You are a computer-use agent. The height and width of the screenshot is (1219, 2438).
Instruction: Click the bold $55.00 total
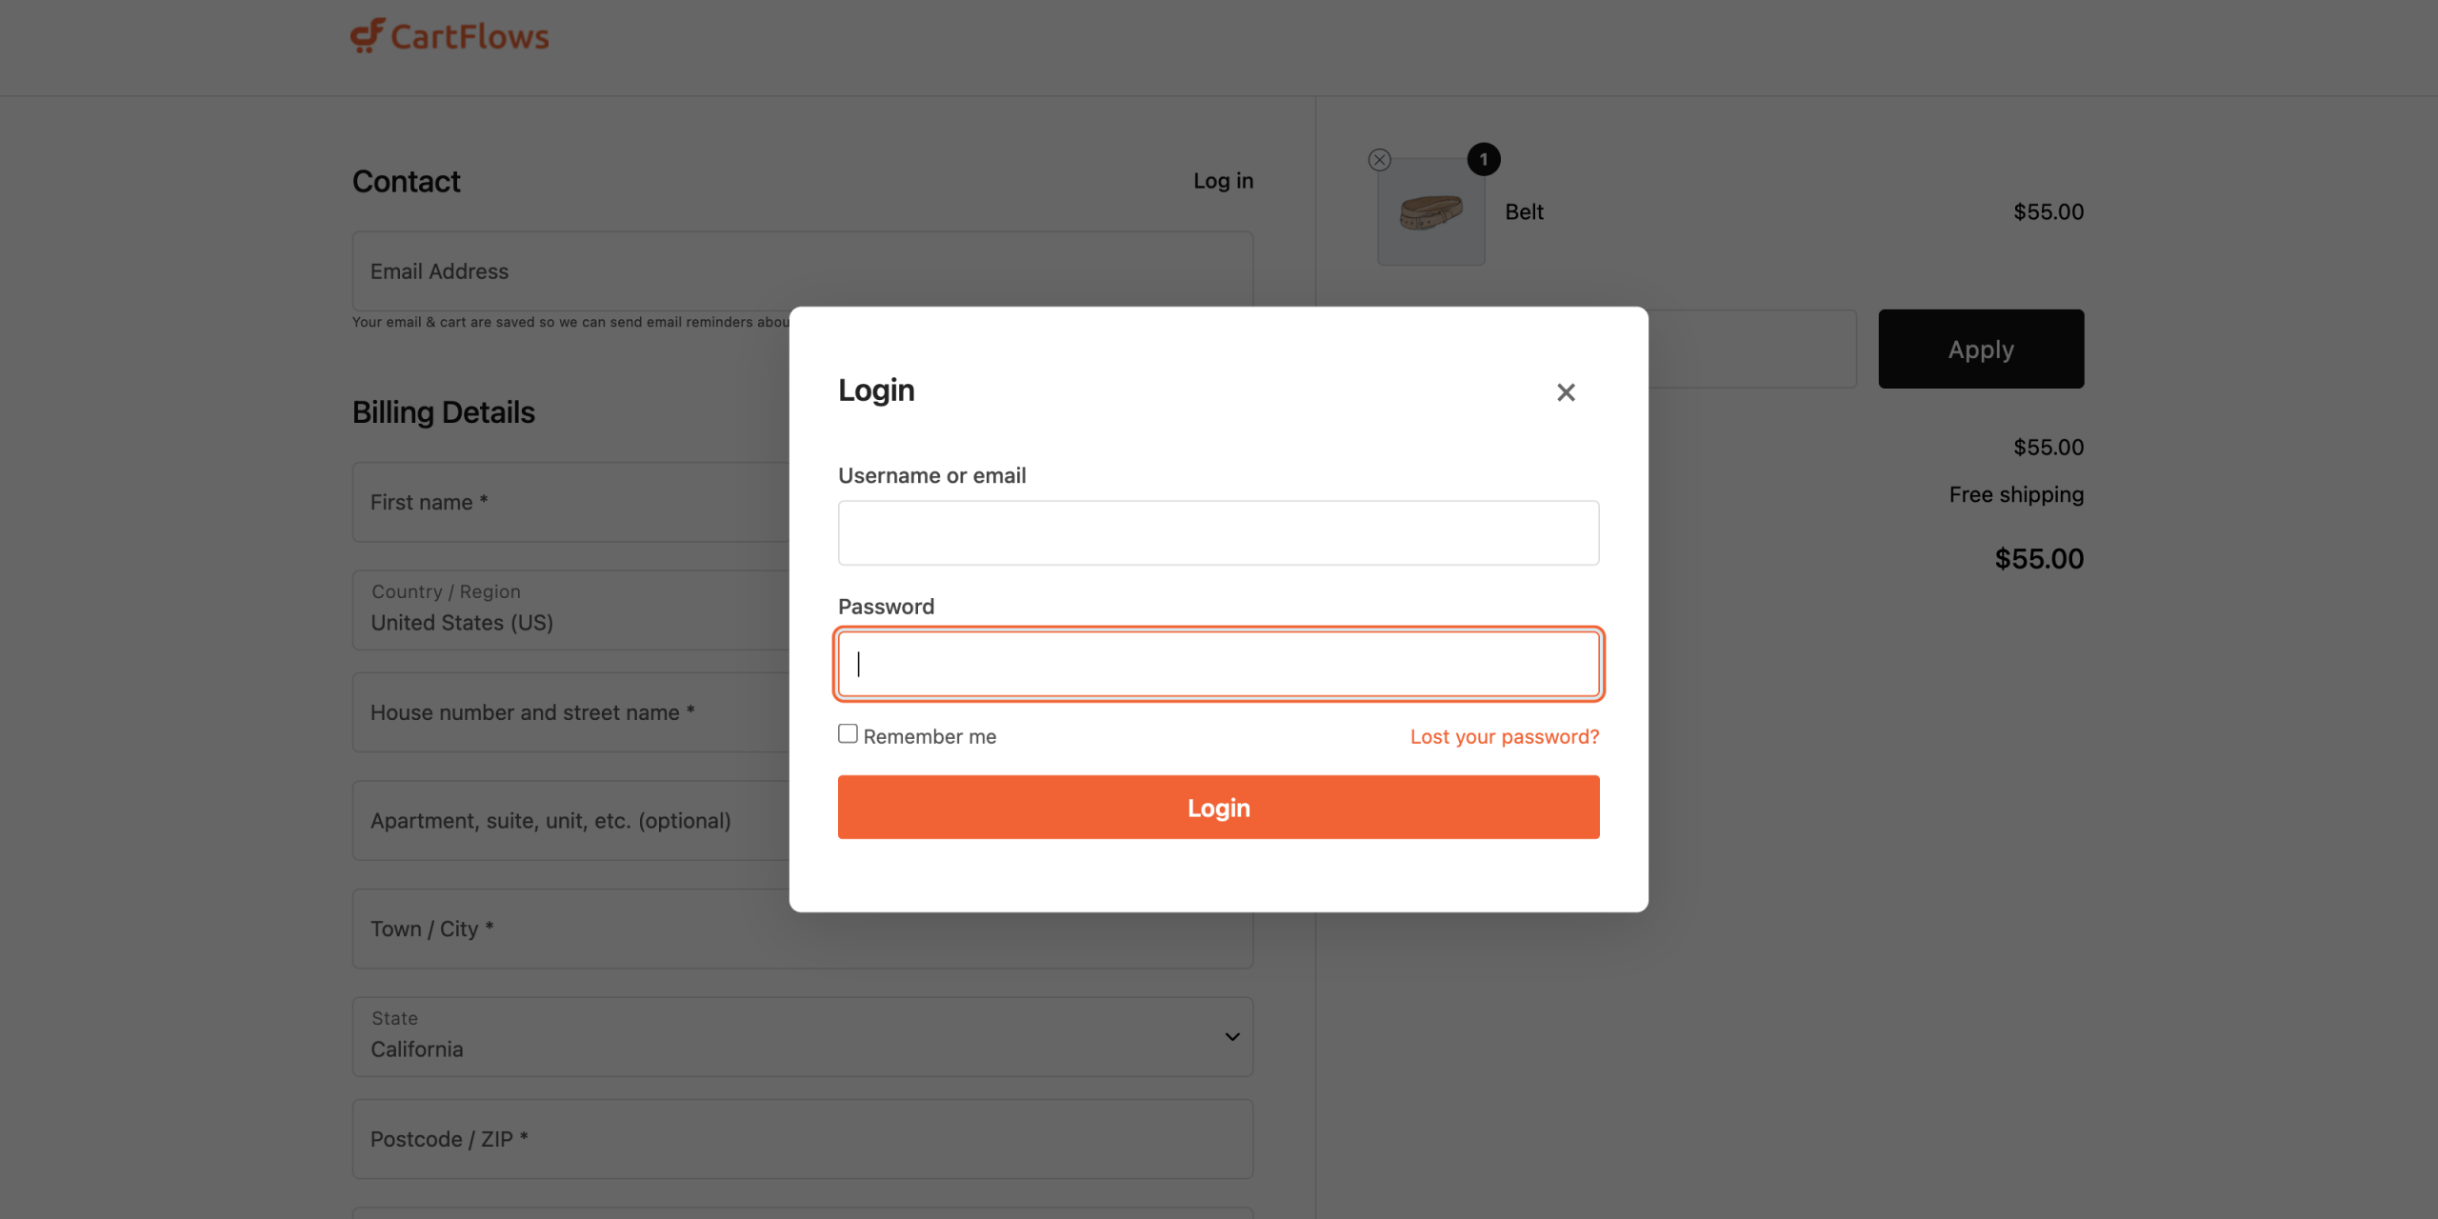(x=2039, y=558)
